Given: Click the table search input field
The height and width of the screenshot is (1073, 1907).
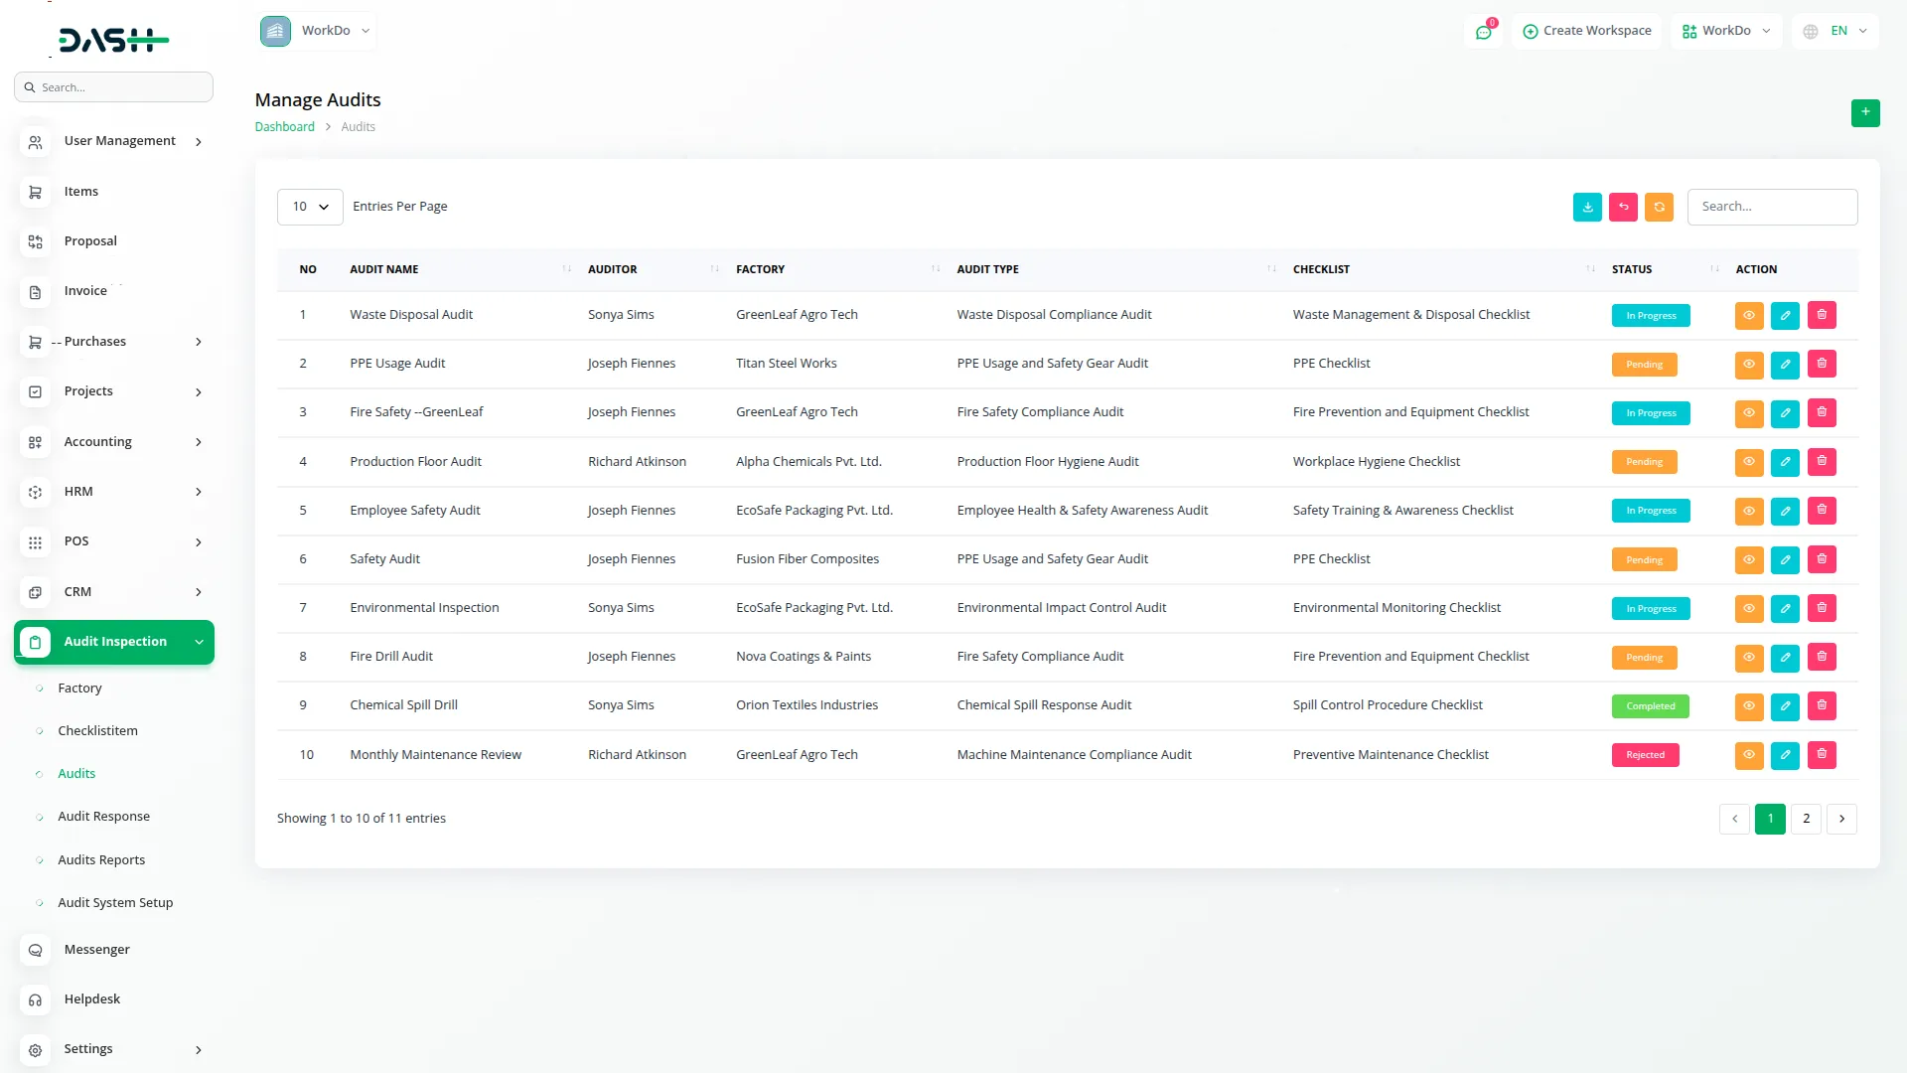Looking at the screenshot, I should 1772,207.
